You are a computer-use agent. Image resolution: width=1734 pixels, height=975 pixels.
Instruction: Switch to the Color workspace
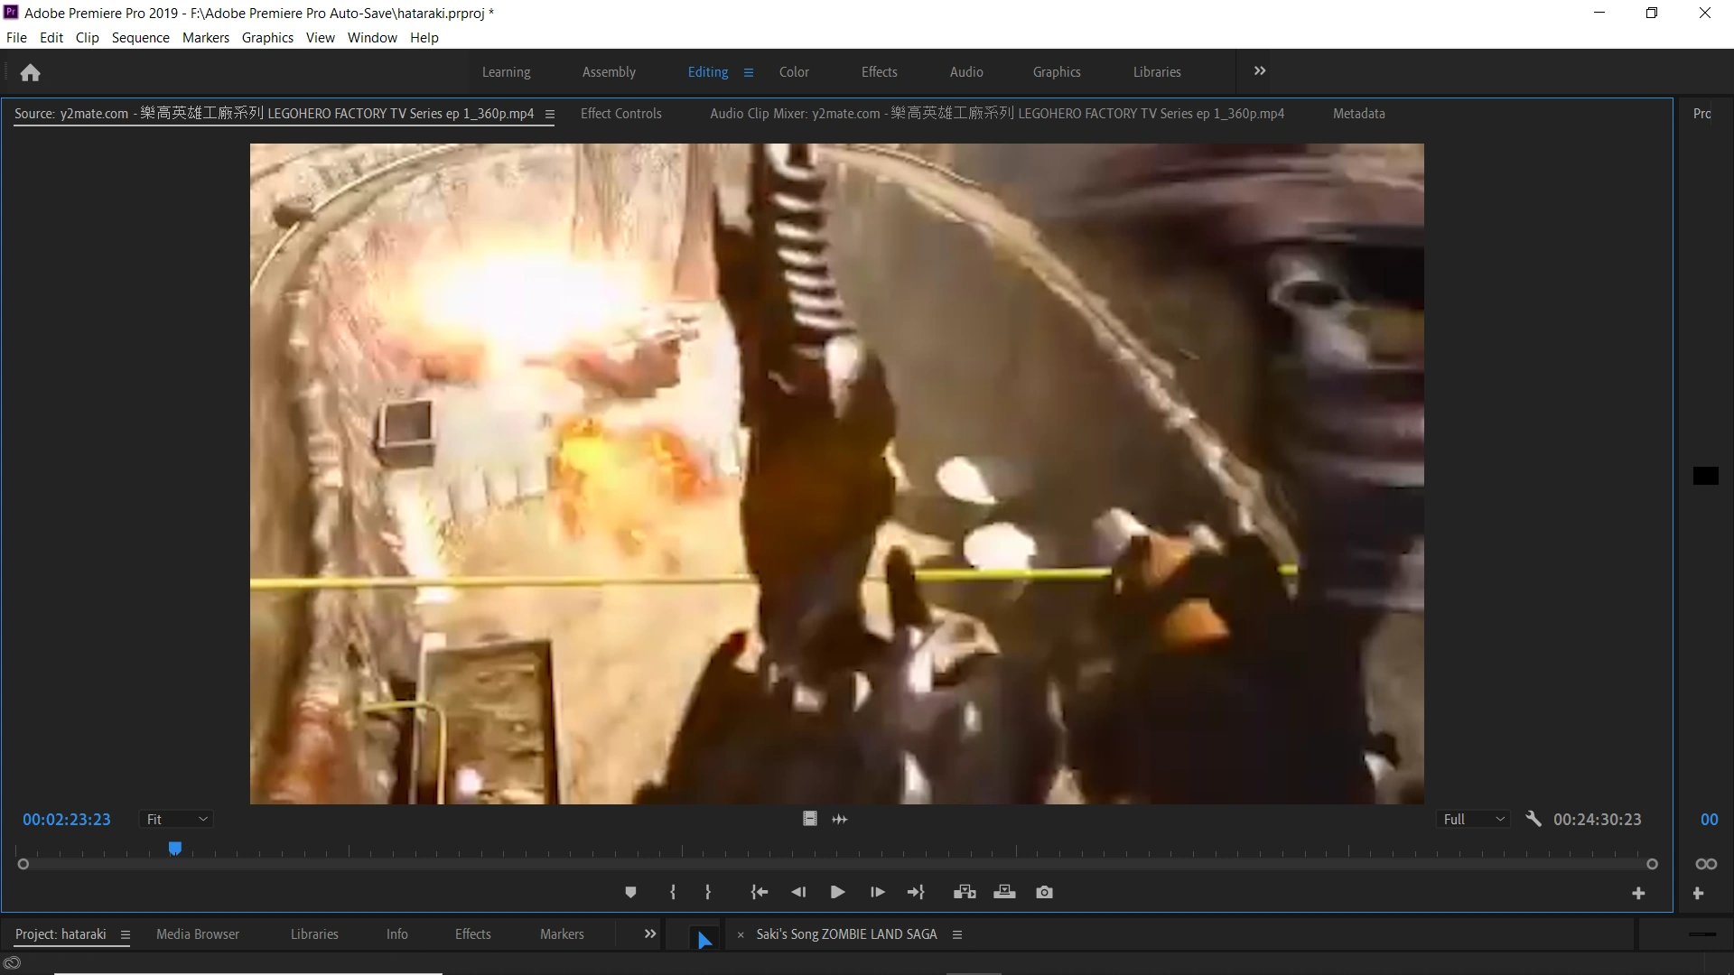794,72
